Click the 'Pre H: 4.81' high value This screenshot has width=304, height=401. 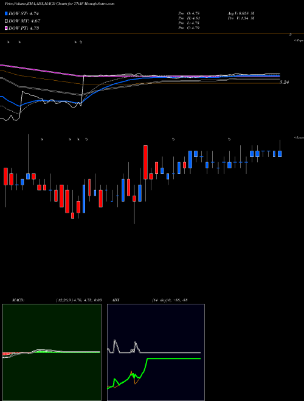(189, 18)
